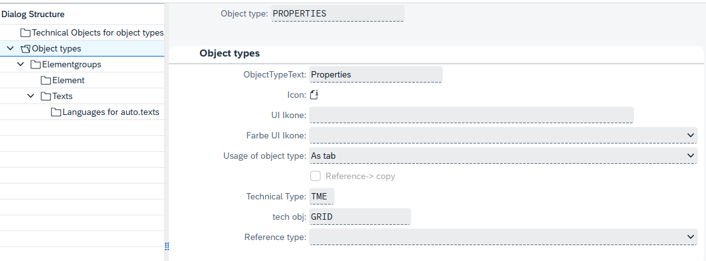Click the Texts folder icon
This screenshot has width=706, height=261.
coord(46,96)
